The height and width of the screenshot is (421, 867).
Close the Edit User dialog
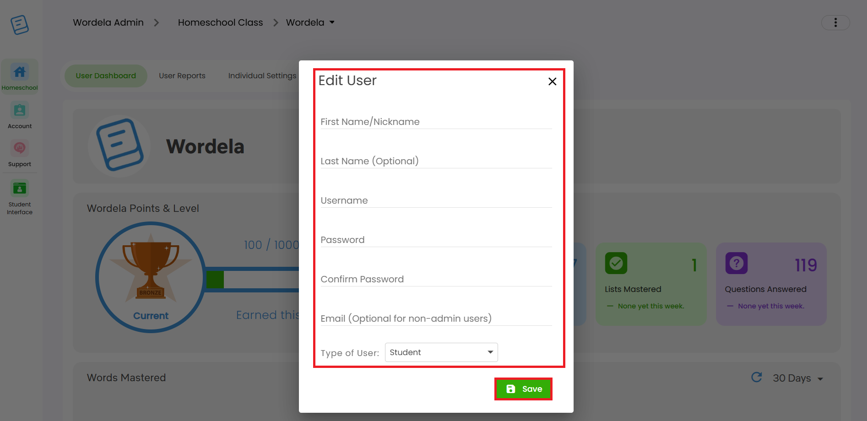click(553, 81)
